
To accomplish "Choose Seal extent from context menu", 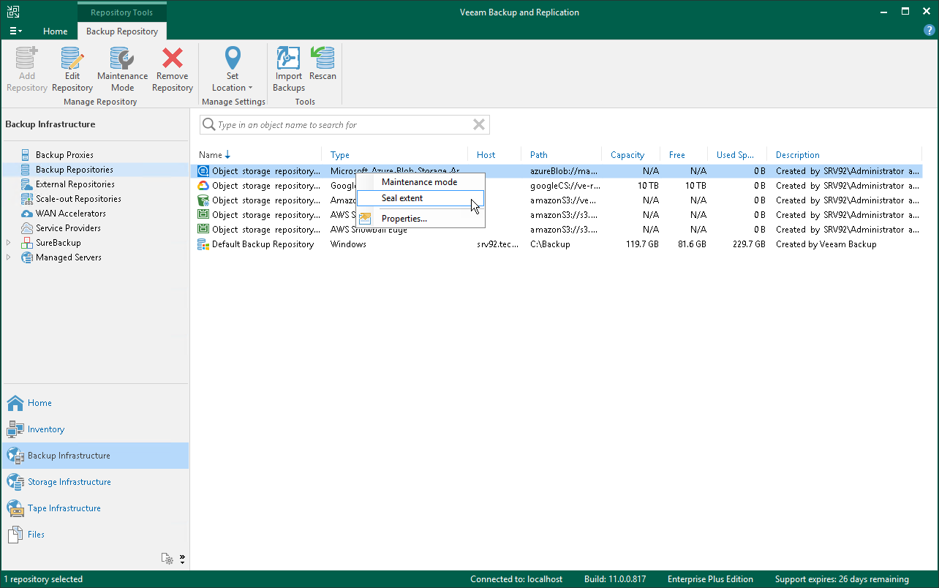I will tap(419, 198).
